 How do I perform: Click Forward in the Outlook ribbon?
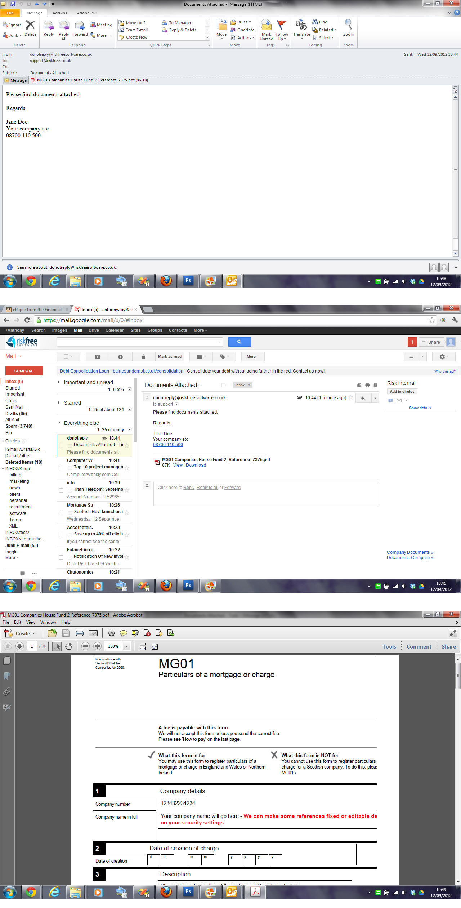click(x=80, y=29)
